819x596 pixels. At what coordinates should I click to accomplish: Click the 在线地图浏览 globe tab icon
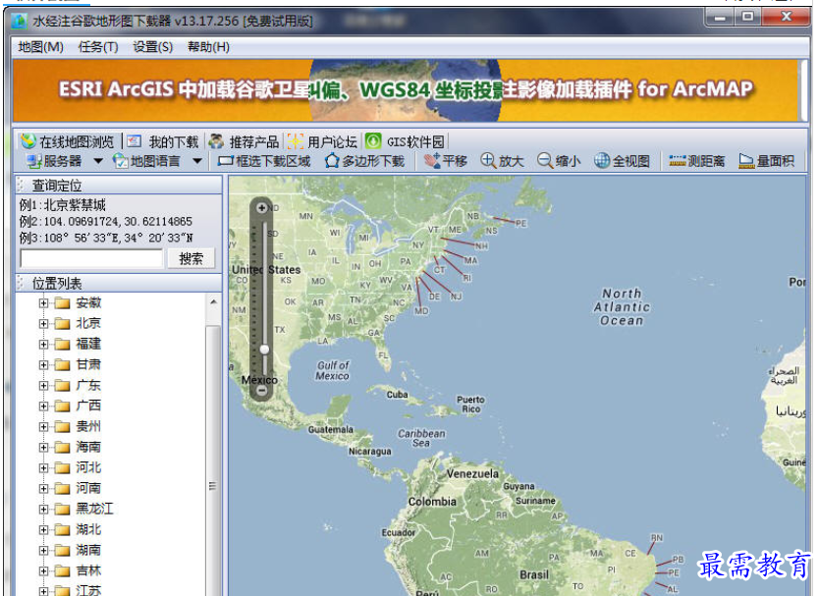pyautogui.click(x=28, y=141)
